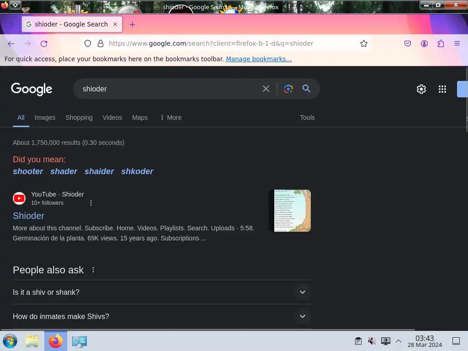The width and height of the screenshot is (468, 351).
Task: Reload the current page
Action: pyautogui.click(x=44, y=43)
